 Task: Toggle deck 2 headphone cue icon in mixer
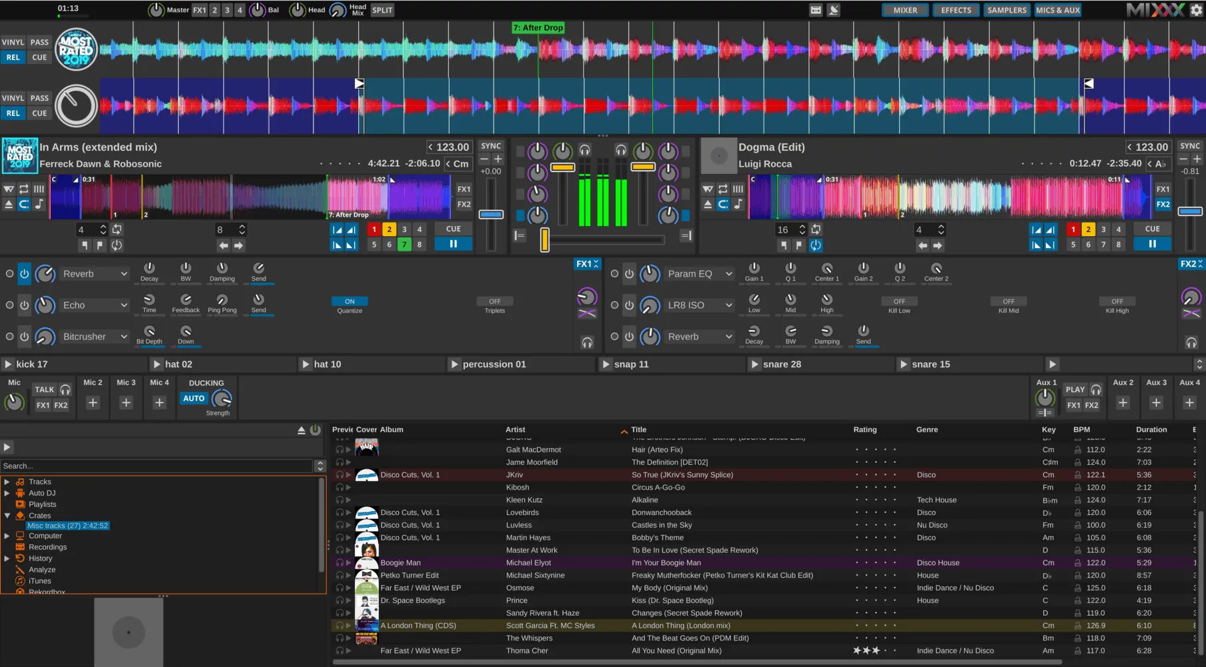(621, 150)
